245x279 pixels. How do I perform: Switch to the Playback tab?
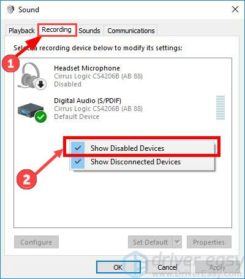pyautogui.click(x=21, y=31)
